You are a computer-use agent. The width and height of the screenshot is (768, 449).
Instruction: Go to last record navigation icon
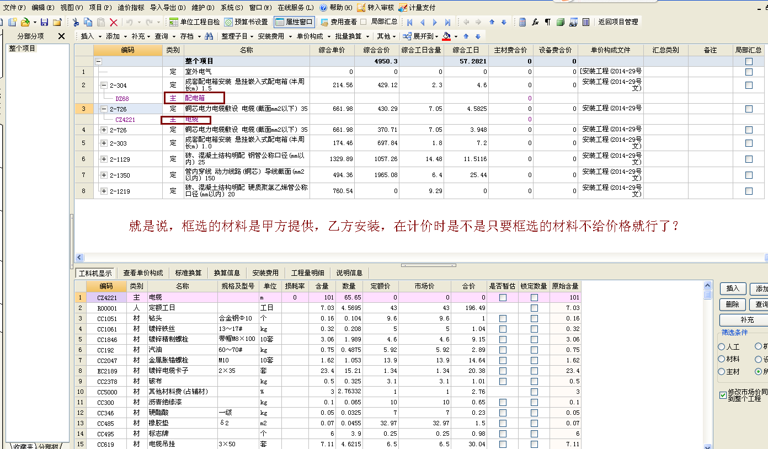tap(447, 22)
